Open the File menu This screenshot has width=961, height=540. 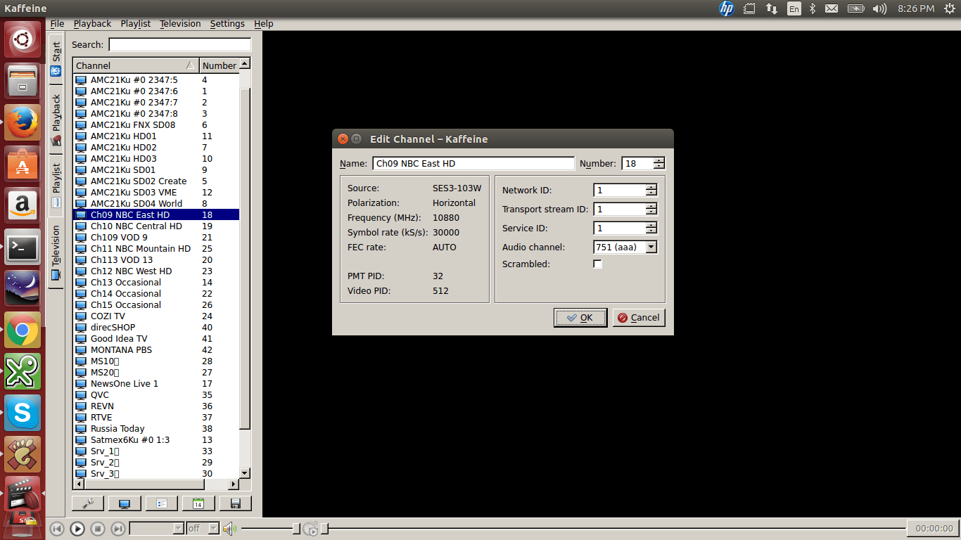click(x=57, y=23)
